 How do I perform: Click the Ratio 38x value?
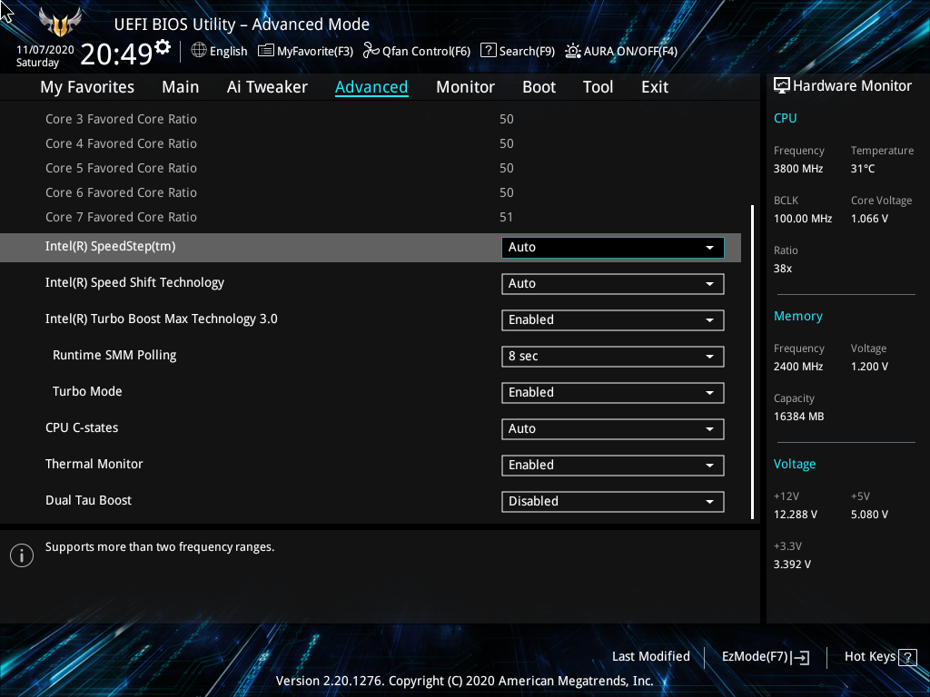[782, 269]
